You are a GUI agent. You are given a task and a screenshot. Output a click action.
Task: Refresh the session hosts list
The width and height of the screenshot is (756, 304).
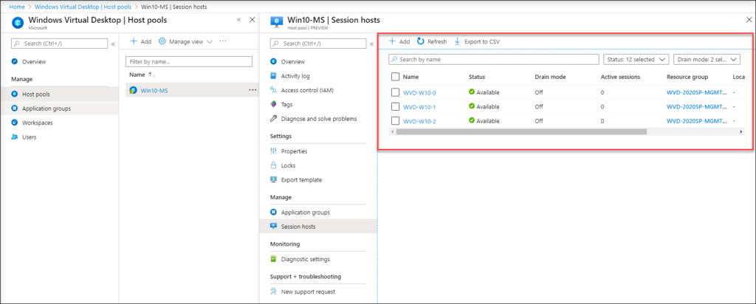click(x=432, y=41)
